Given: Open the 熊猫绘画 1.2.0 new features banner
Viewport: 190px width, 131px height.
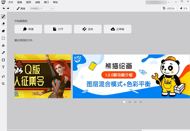Looking at the screenshot, I should point(131,76).
